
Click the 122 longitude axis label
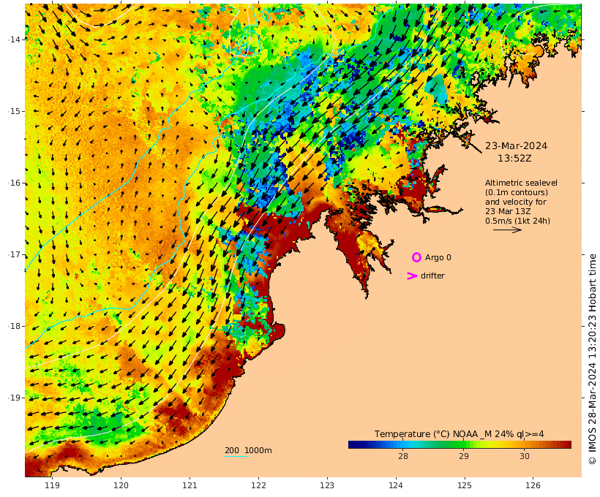click(x=258, y=485)
